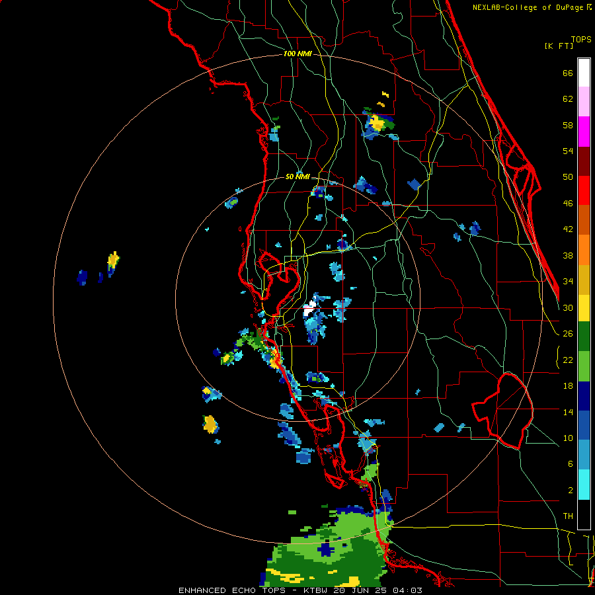This screenshot has height=595, width=595.
Task: Click the white echo top cell inside 50 NMI ring
Action: [x=310, y=309]
